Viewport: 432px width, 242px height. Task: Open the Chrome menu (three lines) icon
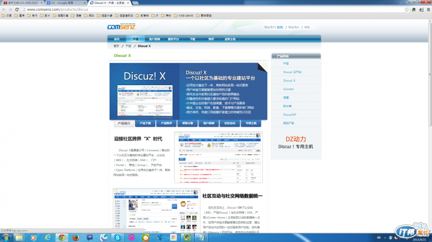click(428, 9)
